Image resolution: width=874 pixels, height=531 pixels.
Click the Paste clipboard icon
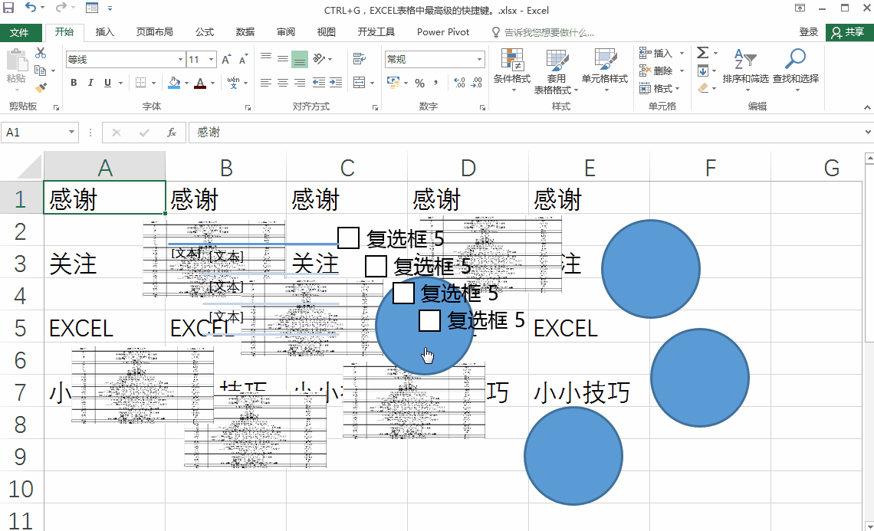16,61
